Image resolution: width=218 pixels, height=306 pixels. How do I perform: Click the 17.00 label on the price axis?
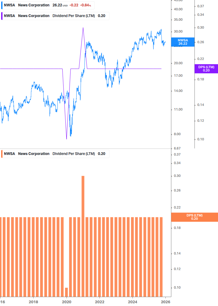click(x=178, y=76)
